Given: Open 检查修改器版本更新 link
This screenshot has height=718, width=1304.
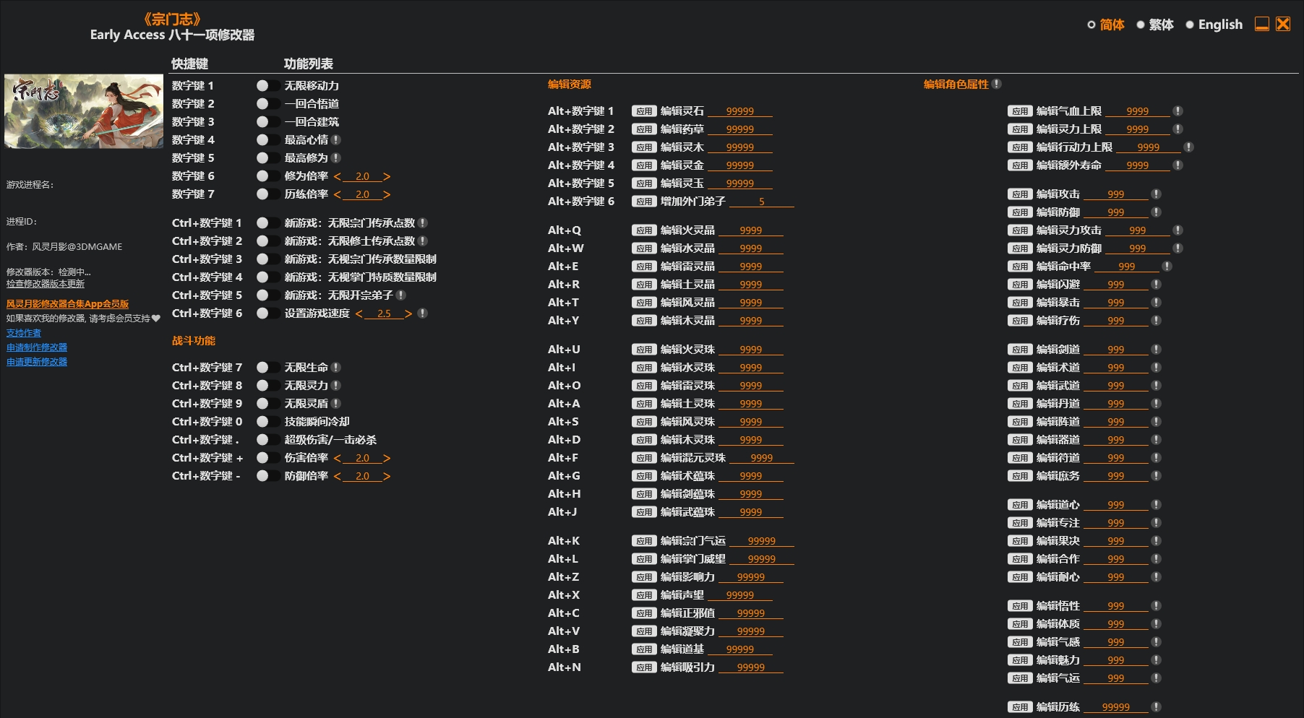Looking at the screenshot, I should point(46,284).
